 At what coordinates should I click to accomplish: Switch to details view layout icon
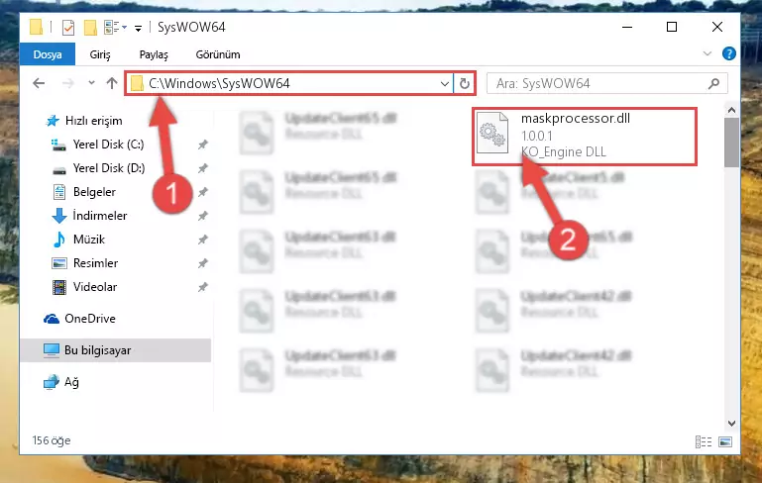tap(704, 441)
